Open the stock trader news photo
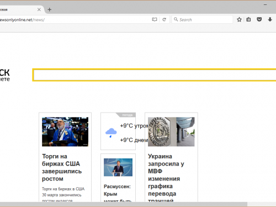 pyautogui.click(x=65, y=132)
